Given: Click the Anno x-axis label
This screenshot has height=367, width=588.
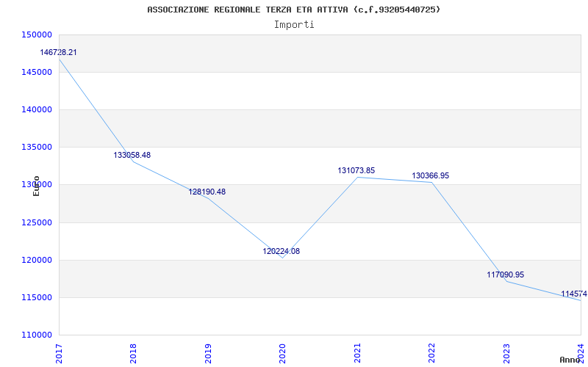Looking at the screenshot, I should (x=570, y=360).
